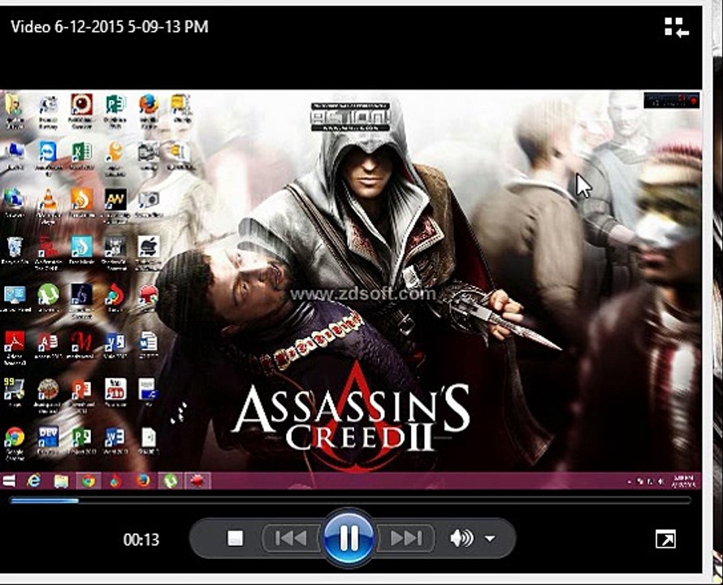Click the red Action recorder taskbar icon
Image resolution: width=723 pixels, height=585 pixels.
[198, 481]
